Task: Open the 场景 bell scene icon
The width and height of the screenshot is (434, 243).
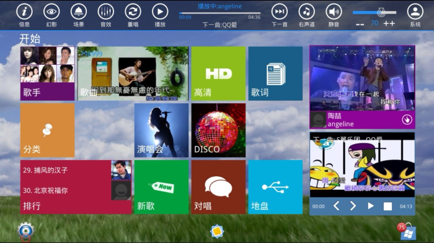Action: [79, 12]
